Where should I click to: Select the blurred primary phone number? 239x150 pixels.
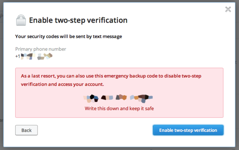(x=37, y=56)
